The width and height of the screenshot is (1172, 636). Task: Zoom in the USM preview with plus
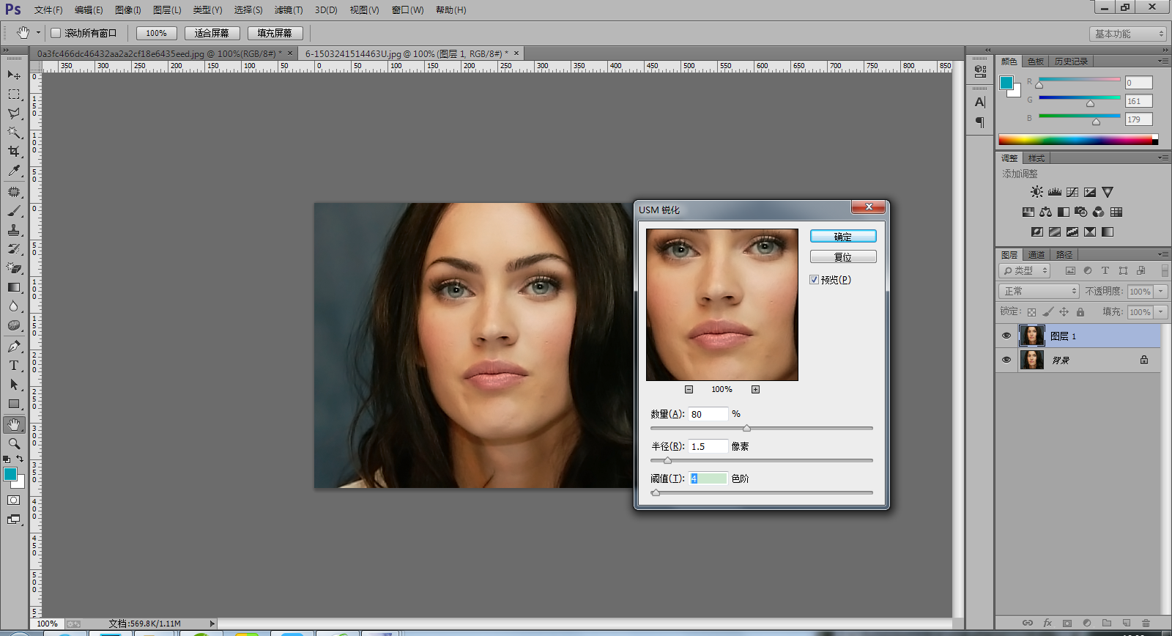coord(755,390)
